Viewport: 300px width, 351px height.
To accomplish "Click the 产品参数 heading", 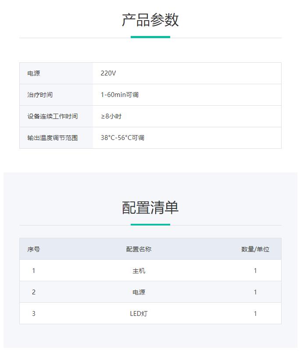I will [150, 20].
